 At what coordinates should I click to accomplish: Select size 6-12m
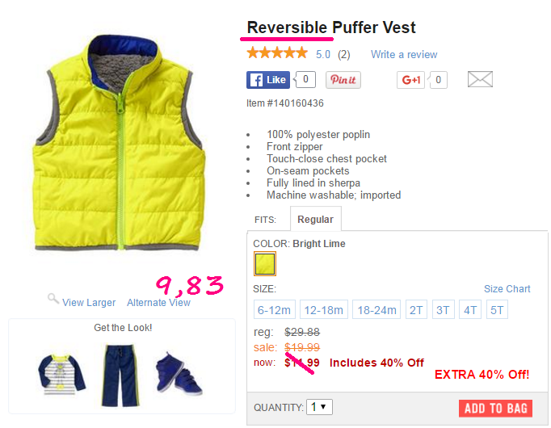[x=275, y=309]
